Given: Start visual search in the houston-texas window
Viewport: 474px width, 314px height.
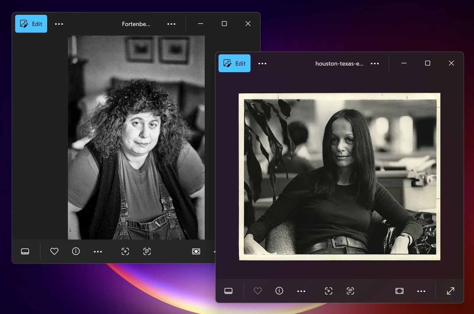Looking at the screenshot, I should point(329,291).
